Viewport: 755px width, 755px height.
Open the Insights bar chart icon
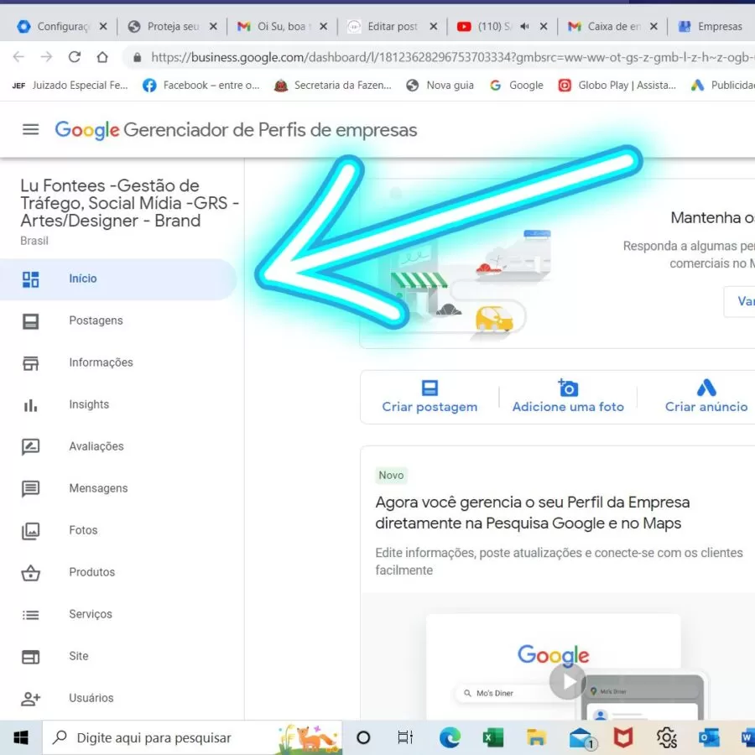[30, 405]
